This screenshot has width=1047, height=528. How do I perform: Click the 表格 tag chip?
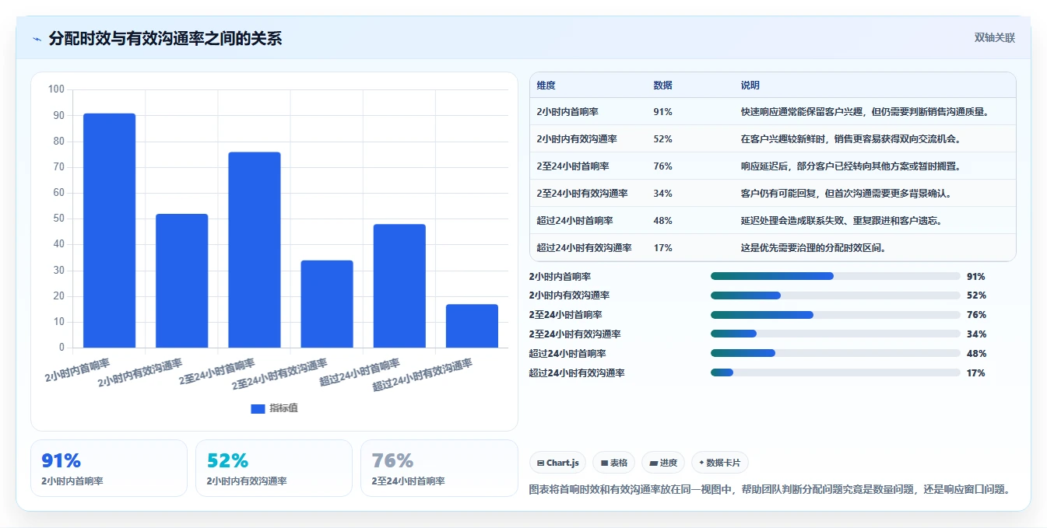click(x=614, y=463)
